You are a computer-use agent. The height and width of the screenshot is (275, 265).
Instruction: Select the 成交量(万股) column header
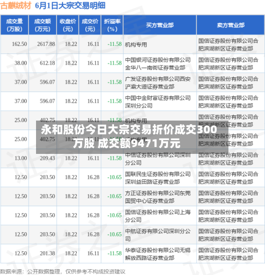pos(14,25)
